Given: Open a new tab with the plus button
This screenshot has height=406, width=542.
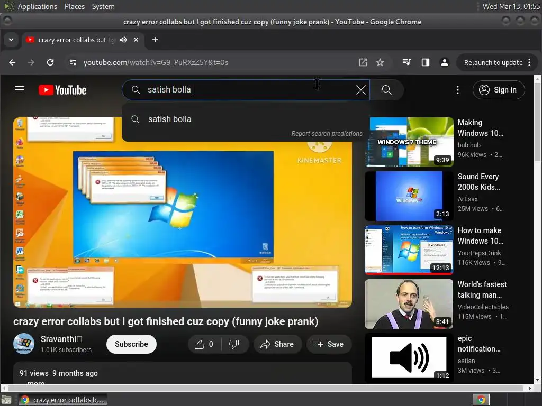Looking at the screenshot, I should pos(155,40).
